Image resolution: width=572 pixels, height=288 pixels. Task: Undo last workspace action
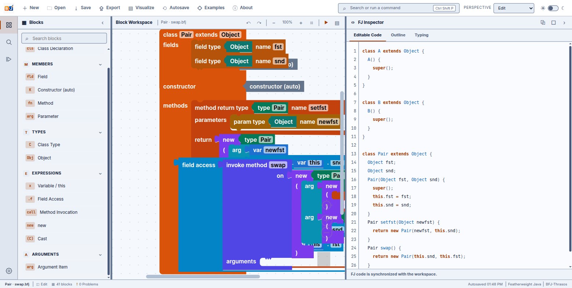[248, 23]
